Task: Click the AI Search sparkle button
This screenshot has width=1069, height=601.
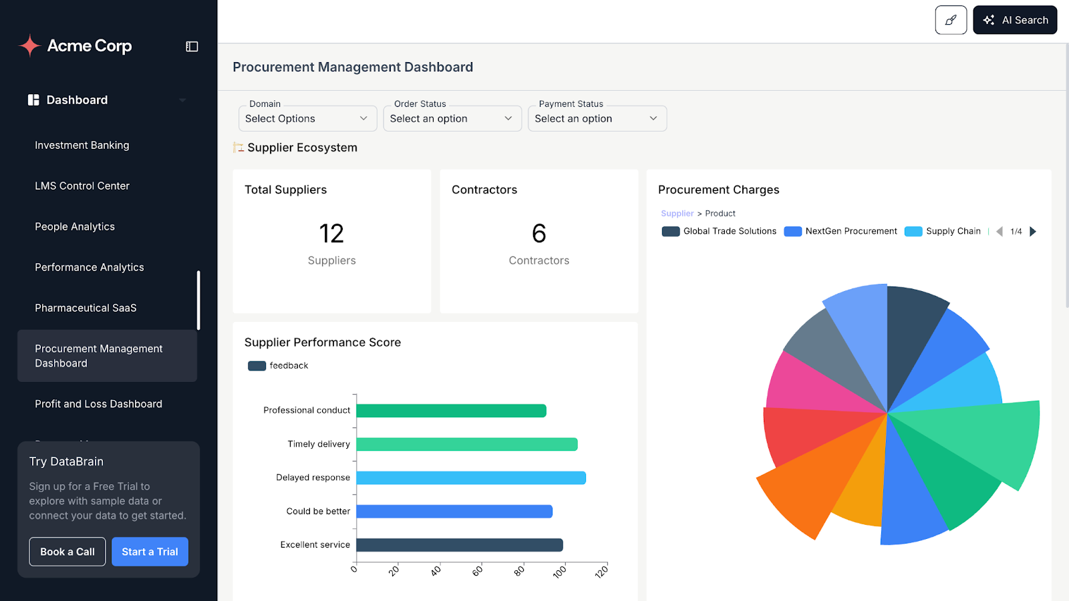Action: point(1015,20)
